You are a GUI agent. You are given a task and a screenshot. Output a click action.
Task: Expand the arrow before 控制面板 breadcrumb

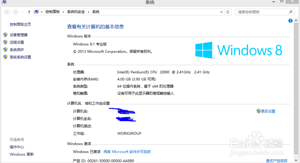coord(42,12)
